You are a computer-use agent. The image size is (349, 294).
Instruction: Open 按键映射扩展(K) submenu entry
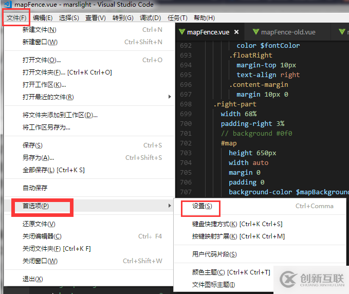(260, 236)
